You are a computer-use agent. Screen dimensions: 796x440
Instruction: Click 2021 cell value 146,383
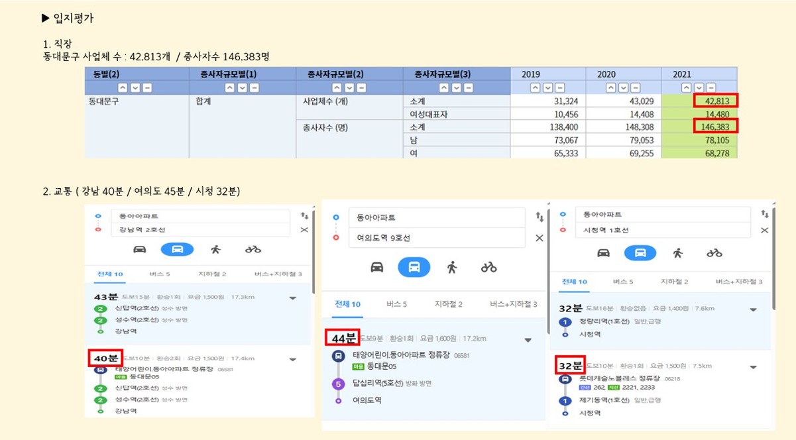tap(716, 126)
